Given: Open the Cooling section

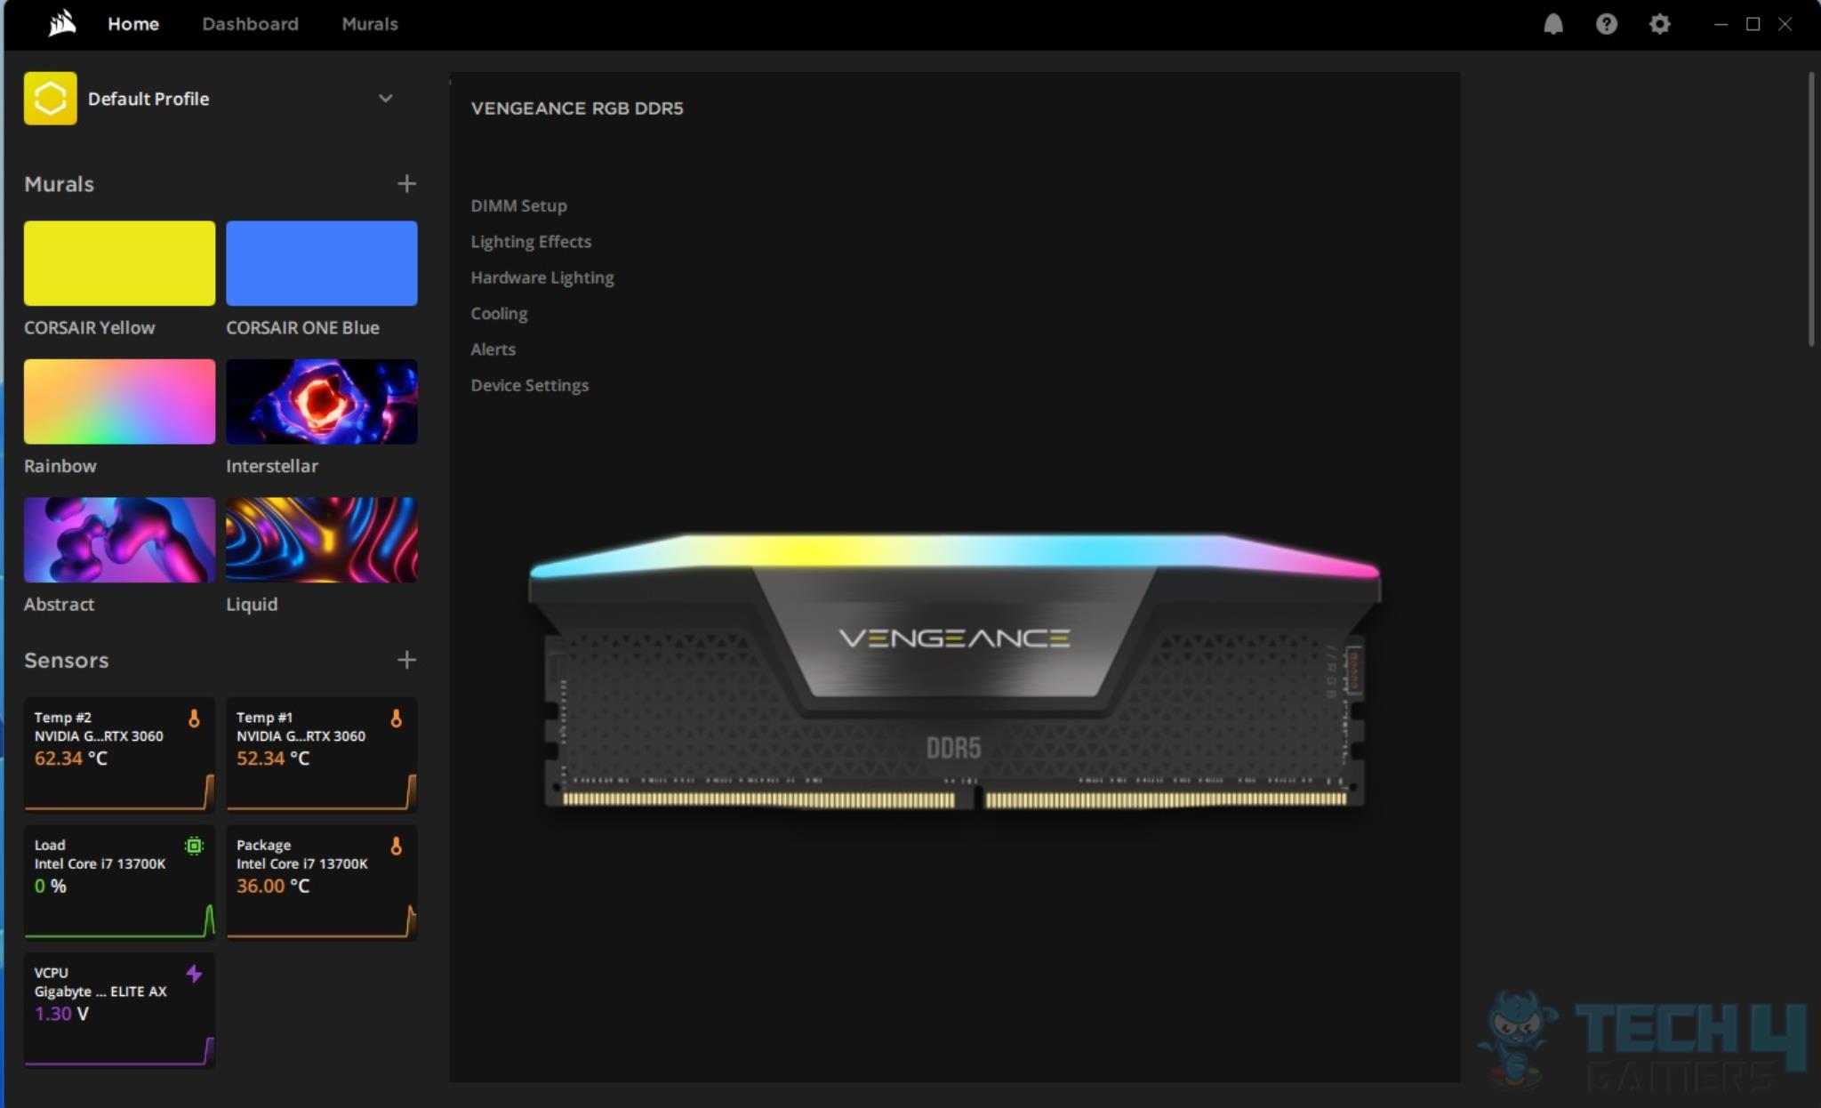Looking at the screenshot, I should 499,314.
